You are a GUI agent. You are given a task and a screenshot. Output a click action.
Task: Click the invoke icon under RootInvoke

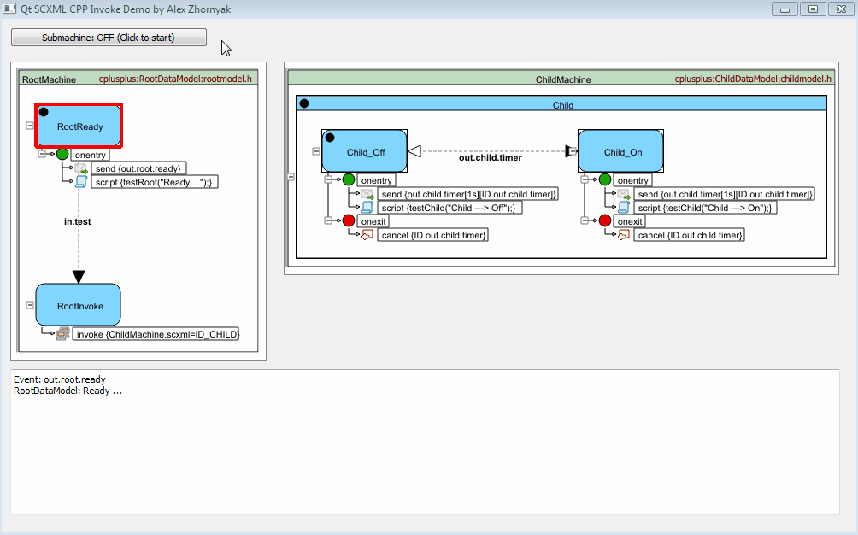pyautogui.click(x=62, y=334)
